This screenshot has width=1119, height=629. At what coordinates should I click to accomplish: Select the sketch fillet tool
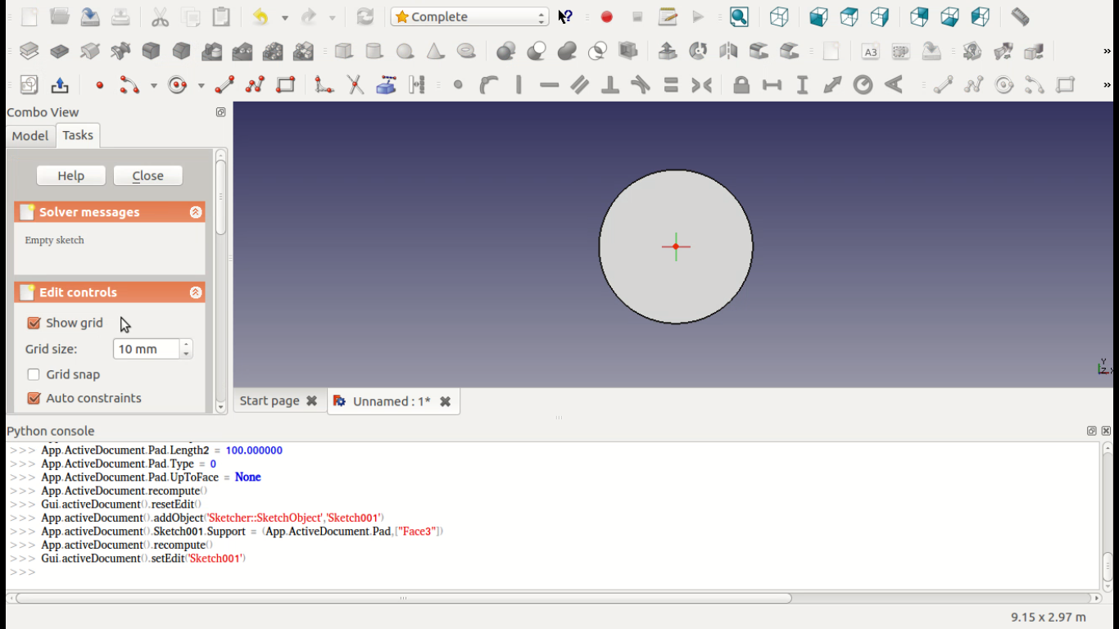[x=324, y=85]
